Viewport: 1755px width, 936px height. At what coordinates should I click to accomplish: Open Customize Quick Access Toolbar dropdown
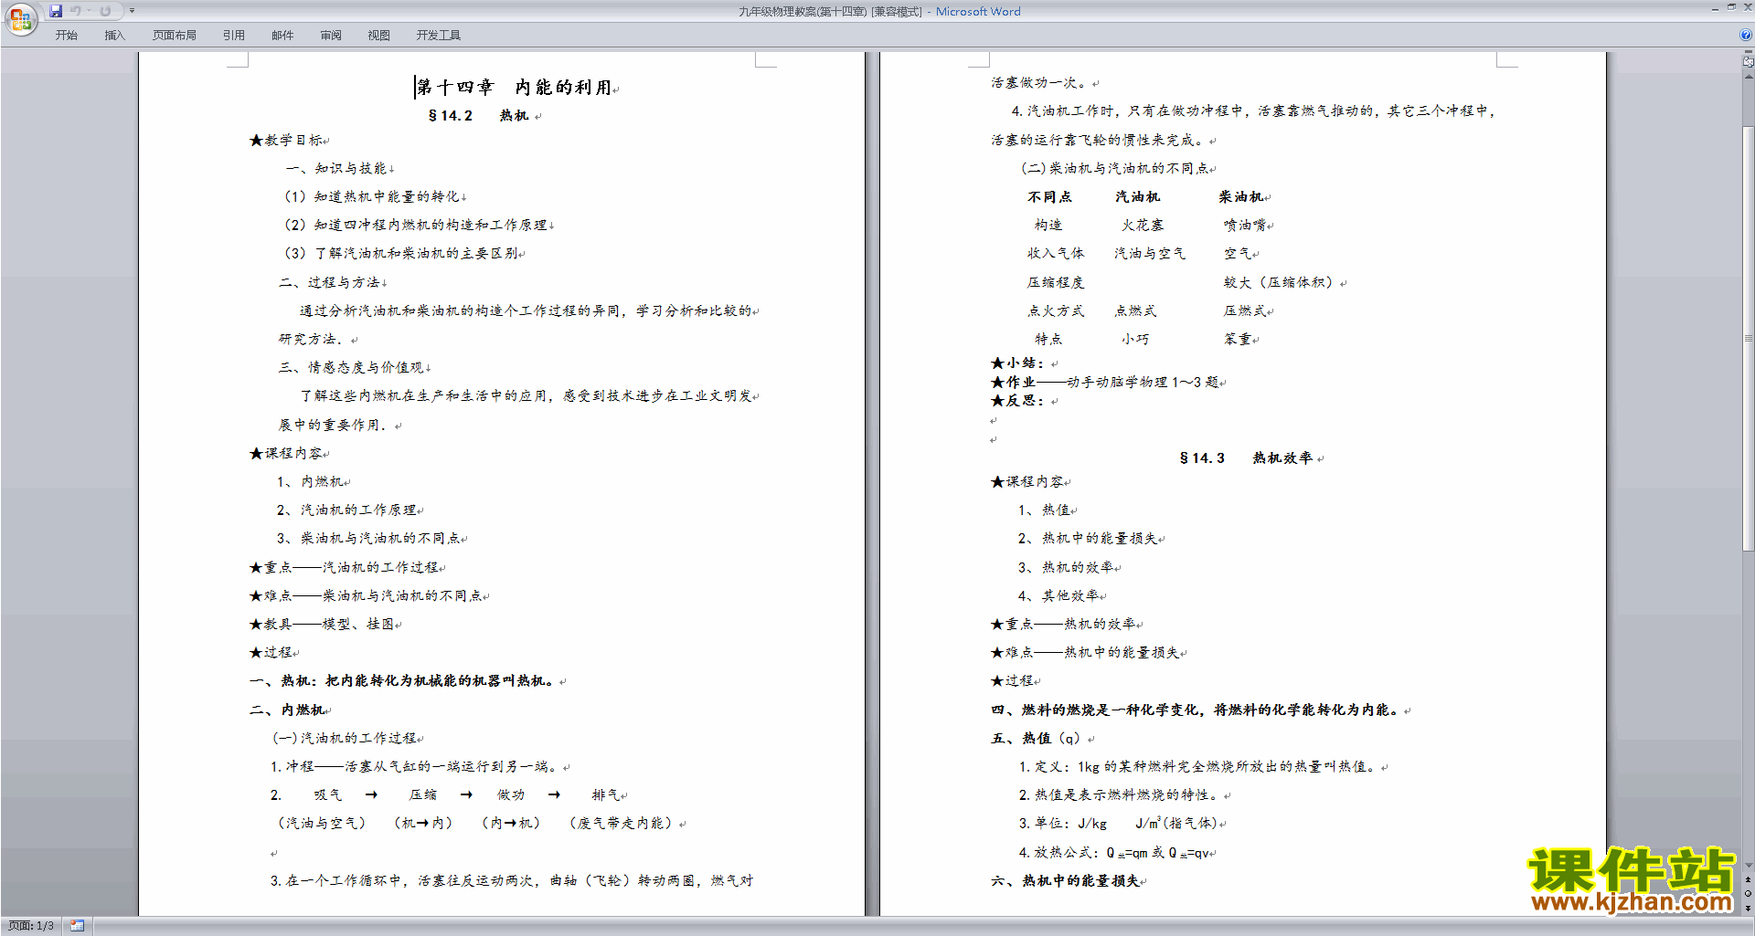click(132, 11)
